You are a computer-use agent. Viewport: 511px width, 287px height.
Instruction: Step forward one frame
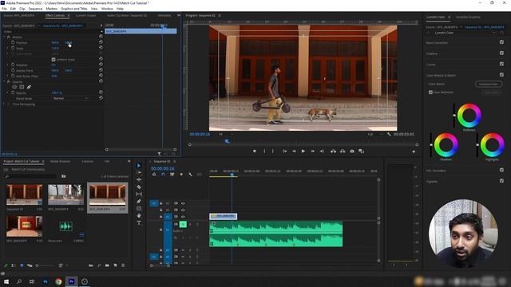[x=312, y=151]
